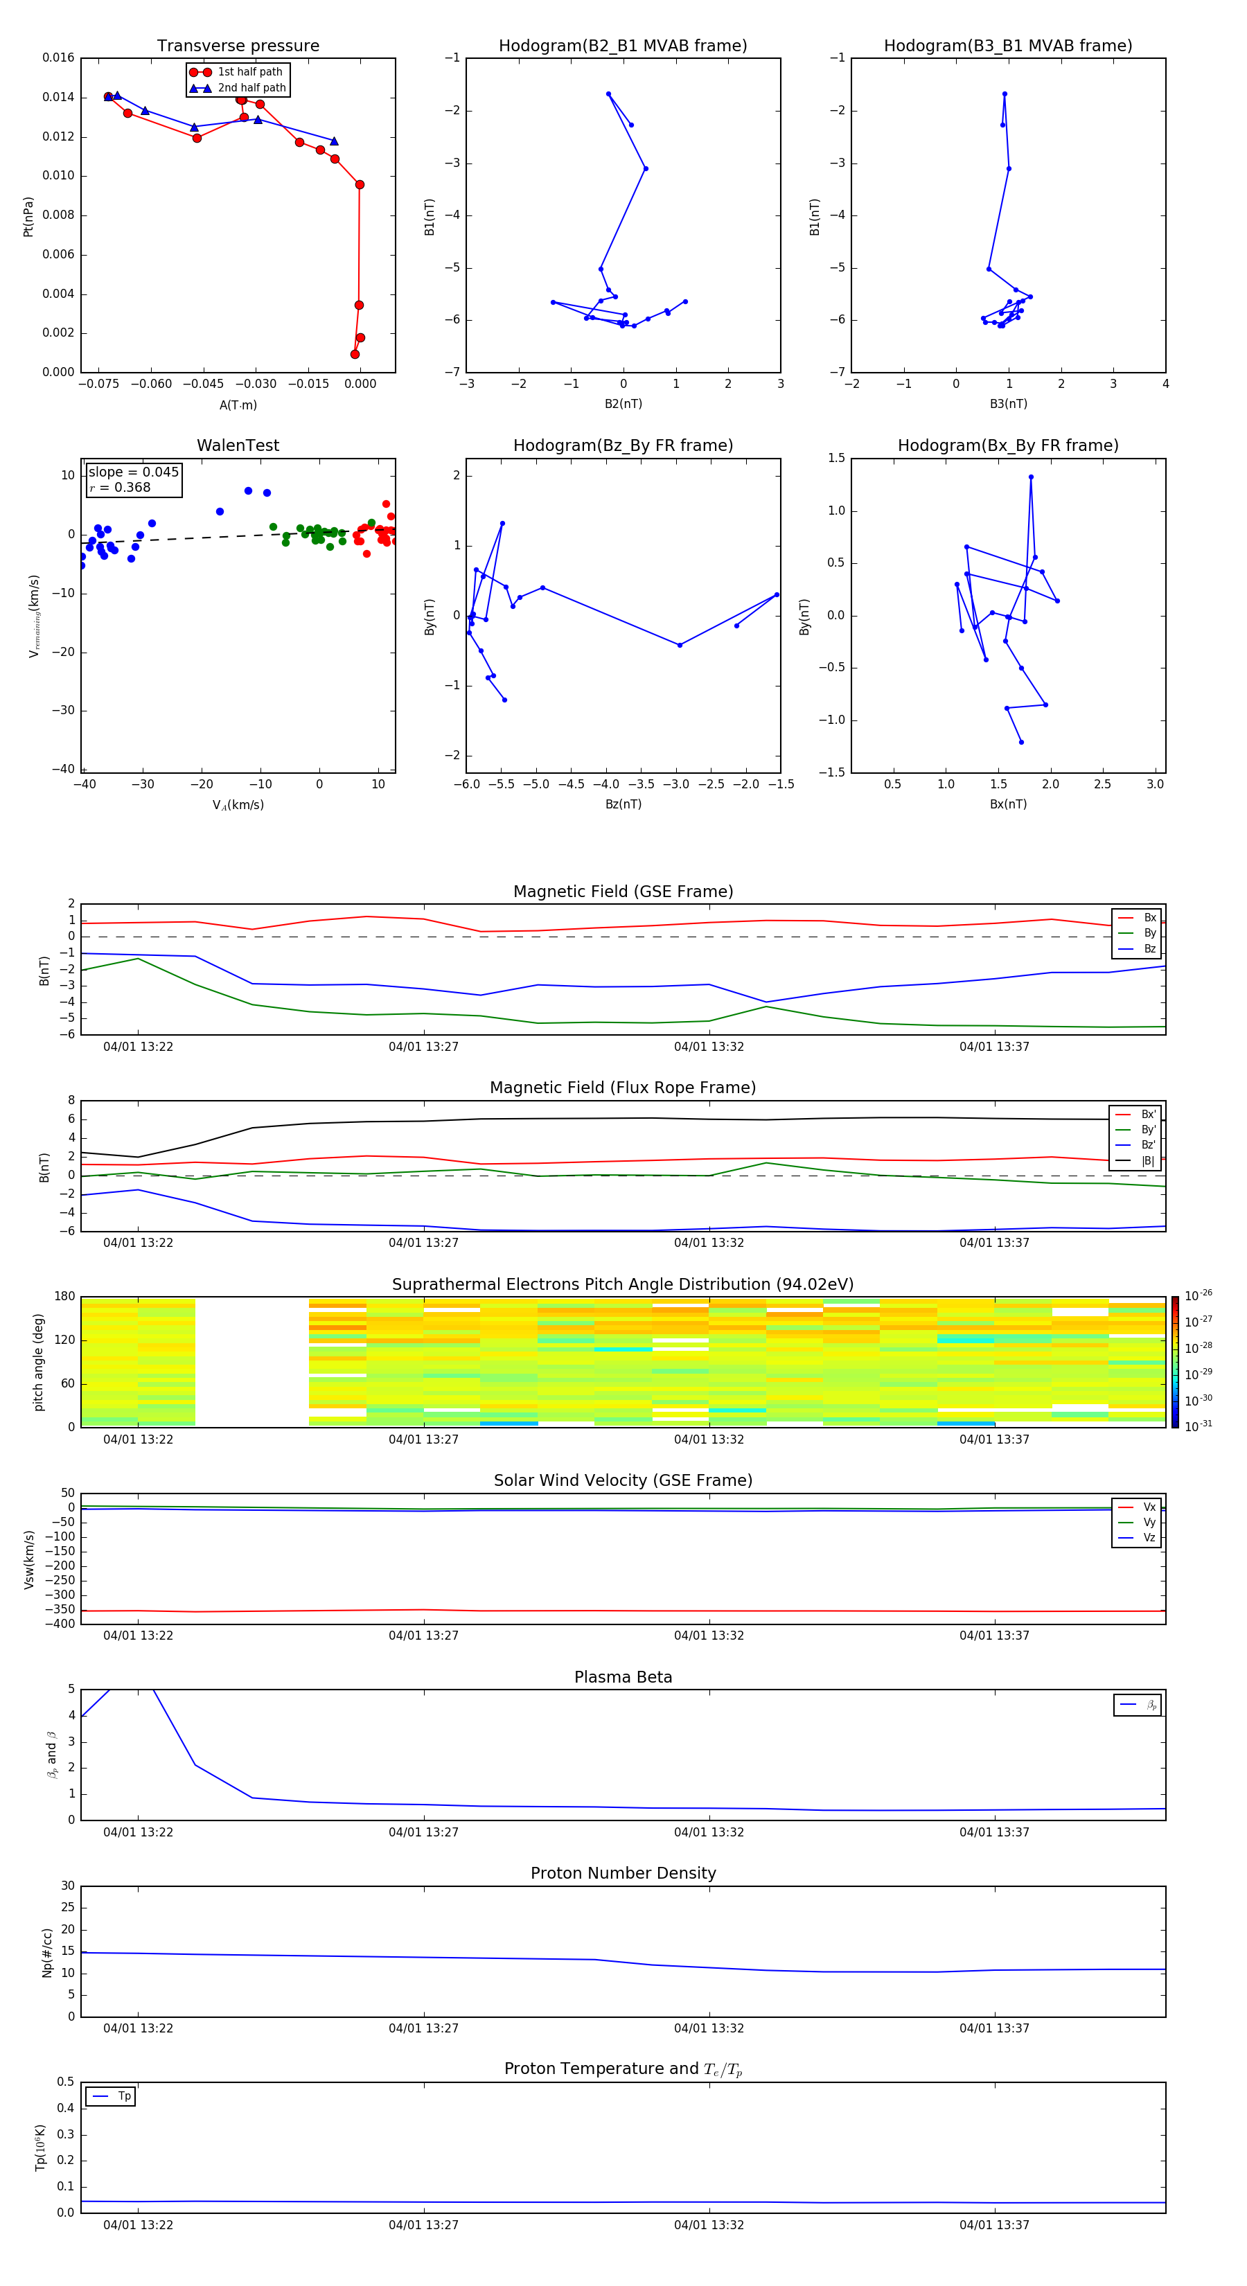Select the Bx' entry in Flux Rope legend
The height and width of the screenshot is (2286, 1247).
(1135, 1115)
